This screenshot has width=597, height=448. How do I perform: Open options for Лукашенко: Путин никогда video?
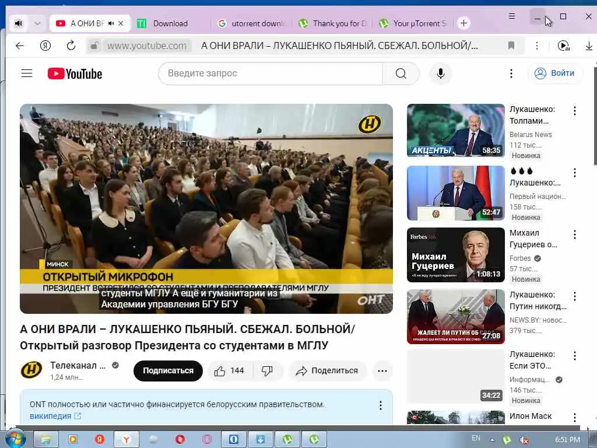(574, 296)
